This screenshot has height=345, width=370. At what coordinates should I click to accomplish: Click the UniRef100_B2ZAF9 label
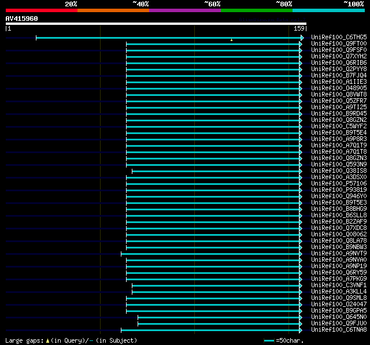tap(339, 222)
